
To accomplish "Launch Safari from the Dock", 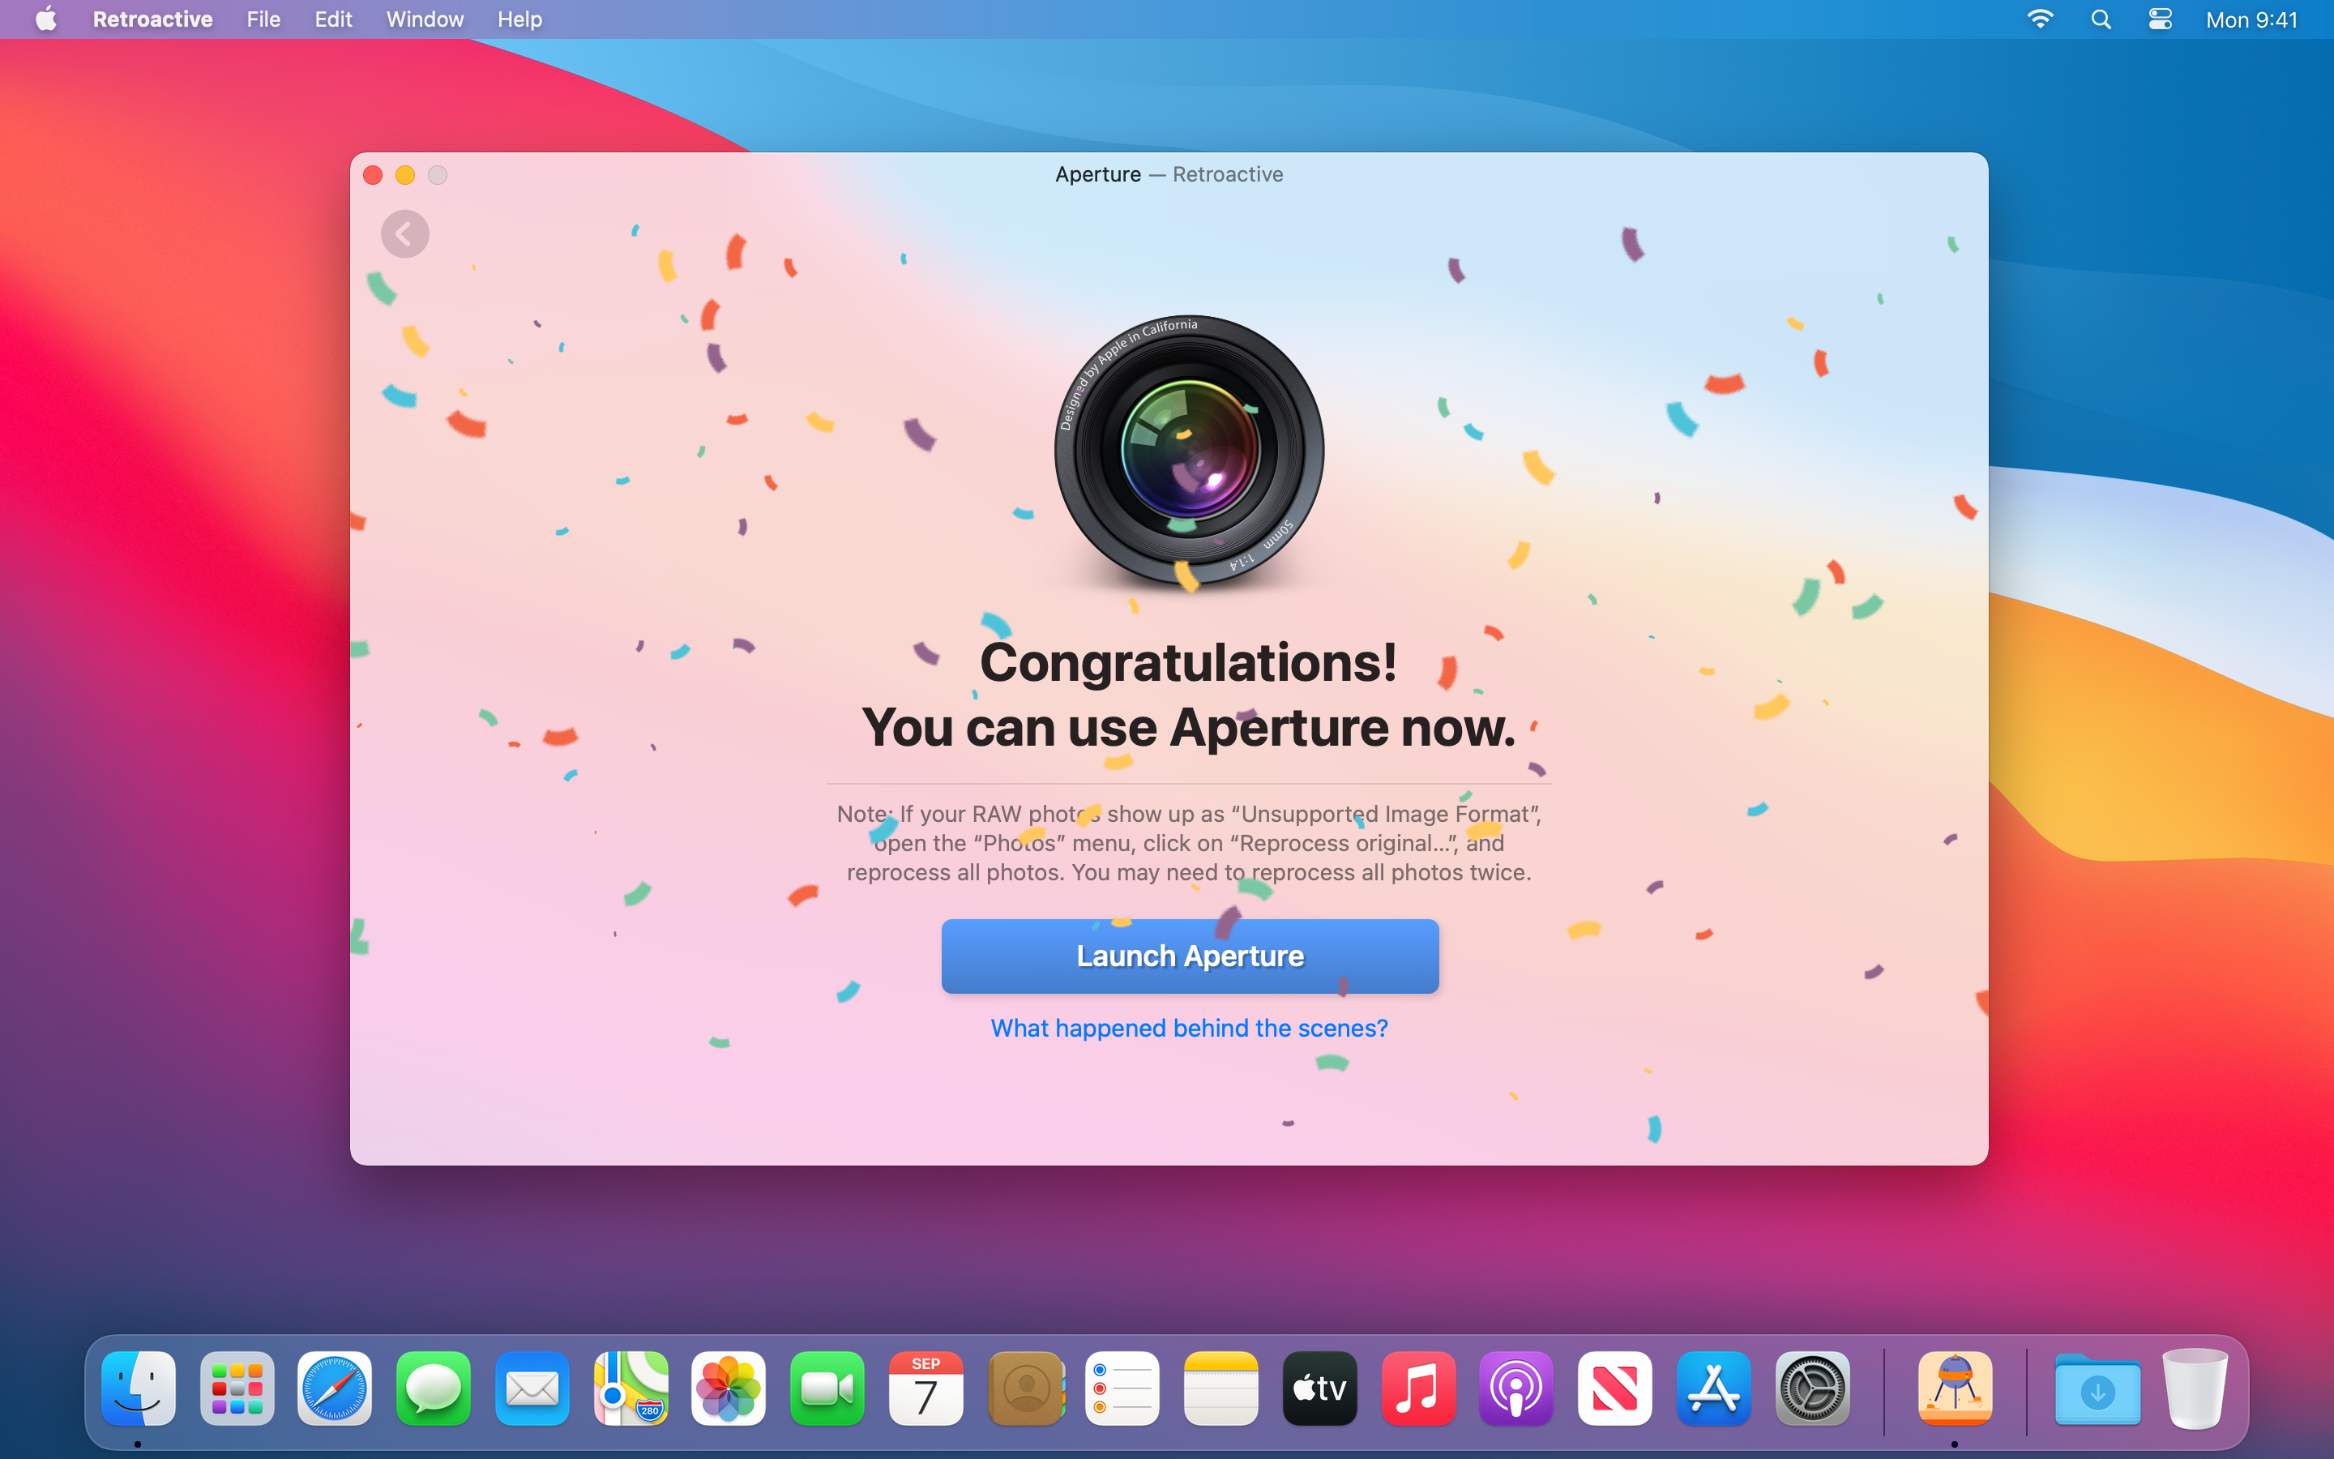I will coord(335,1388).
